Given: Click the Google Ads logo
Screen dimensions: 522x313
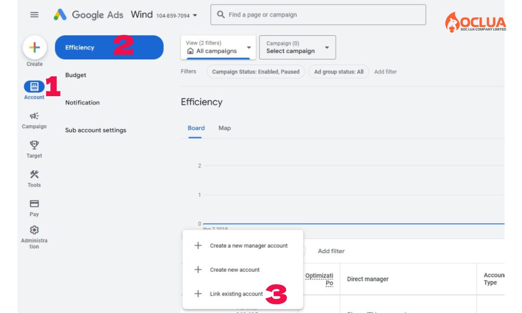Looking at the screenshot, I should click(x=88, y=15).
